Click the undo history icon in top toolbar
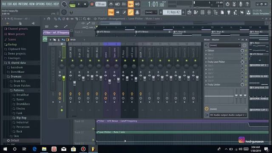This screenshot has height=153, width=272. point(227,4)
